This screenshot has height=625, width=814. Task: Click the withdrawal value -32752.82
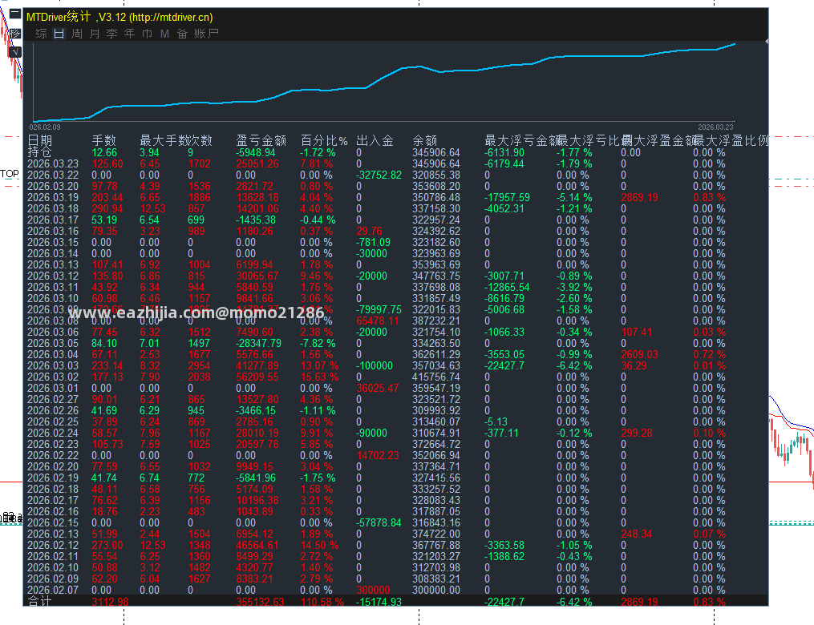pos(379,175)
